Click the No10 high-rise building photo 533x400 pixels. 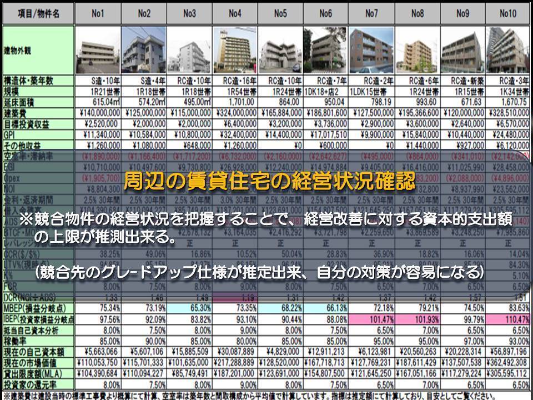point(509,50)
